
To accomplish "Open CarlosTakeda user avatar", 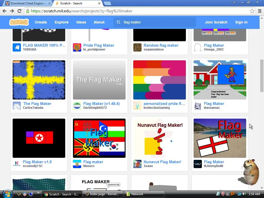I will [x=17, y=106].
